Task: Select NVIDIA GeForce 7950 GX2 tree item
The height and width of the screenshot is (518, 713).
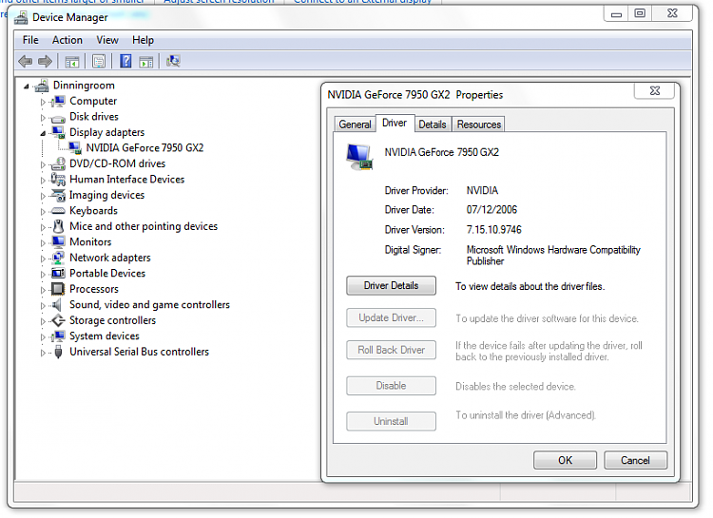Action: tap(145, 148)
